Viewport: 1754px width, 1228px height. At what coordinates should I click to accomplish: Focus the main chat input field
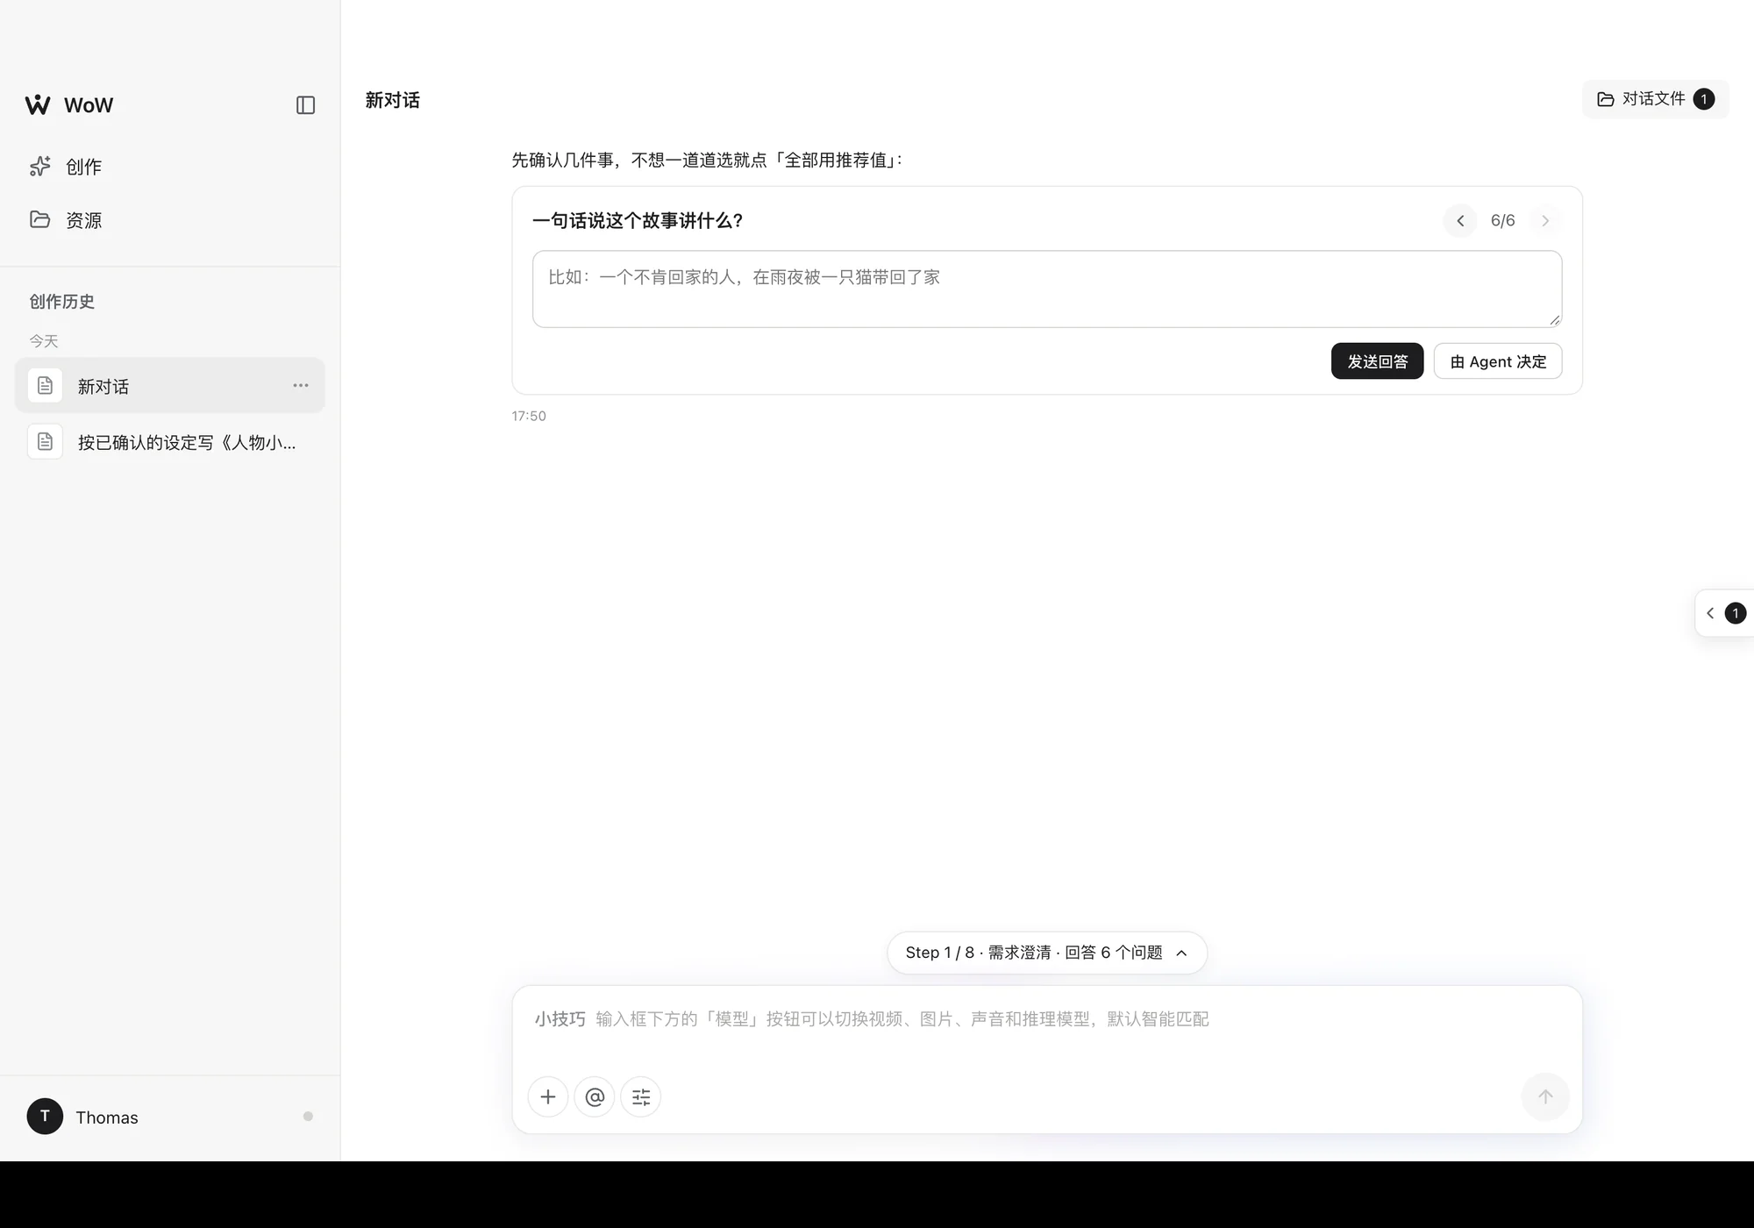pyautogui.click(x=1047, y=1020)
